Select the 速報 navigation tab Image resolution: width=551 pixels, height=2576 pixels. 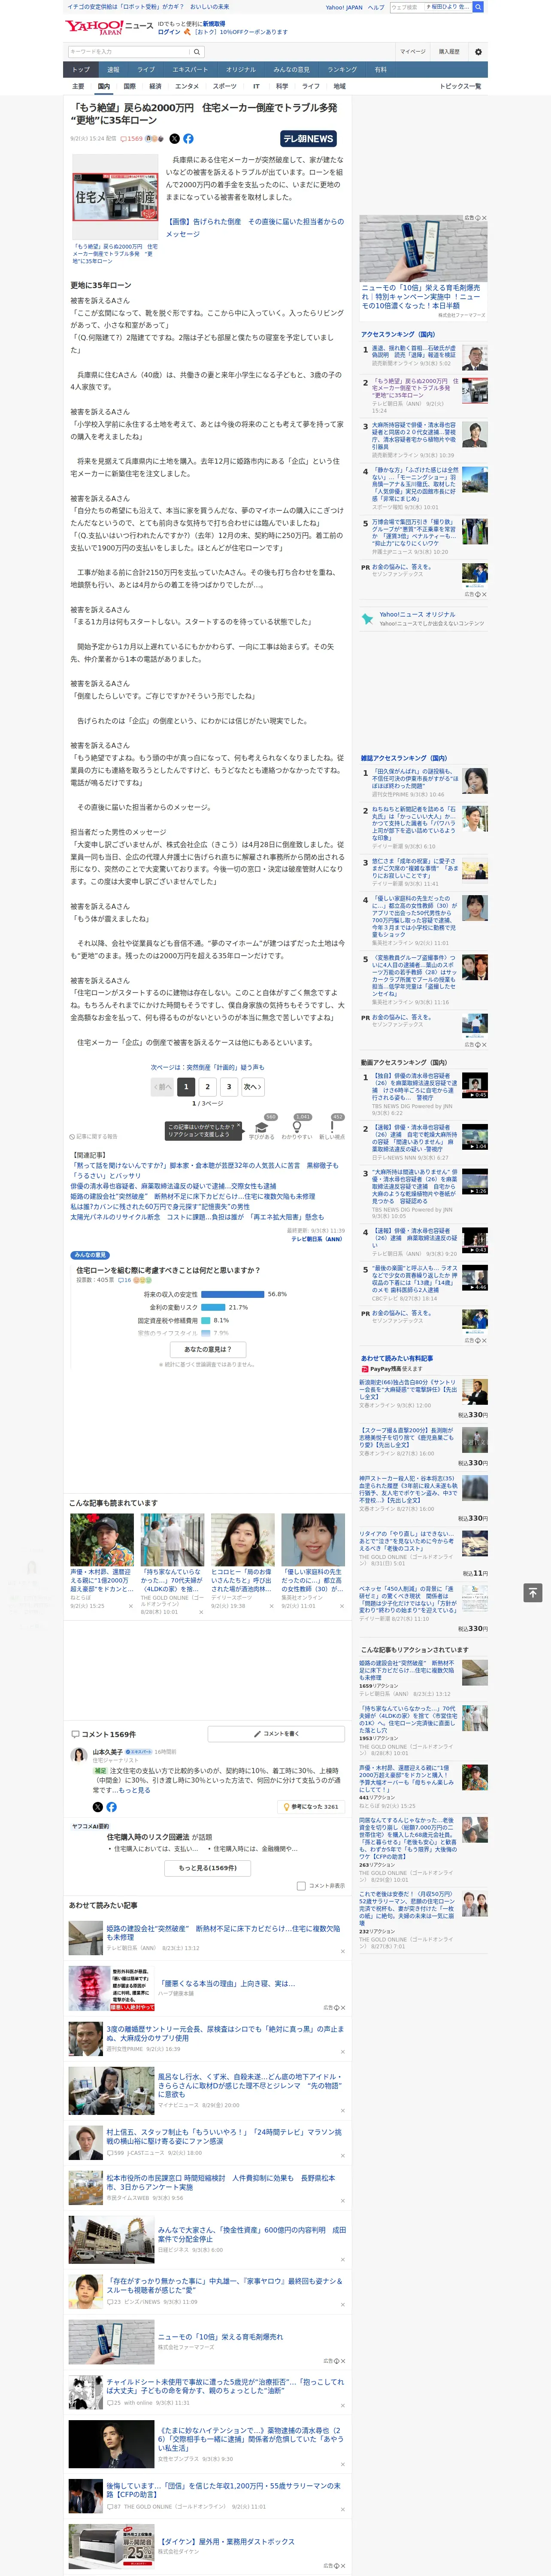(113, 69)
